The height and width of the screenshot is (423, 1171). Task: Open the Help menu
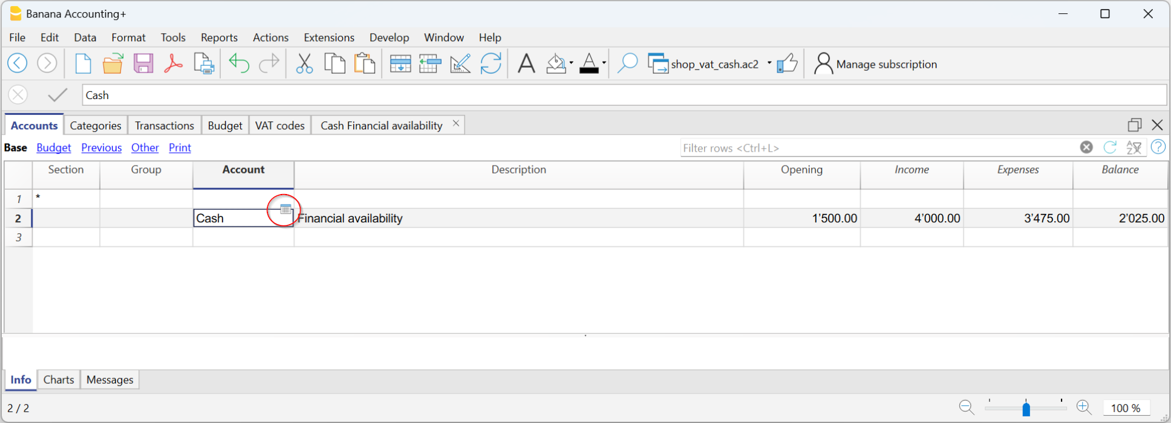[490, 37]
